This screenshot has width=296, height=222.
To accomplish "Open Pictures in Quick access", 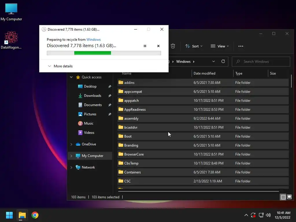I will tap(90, 114).
